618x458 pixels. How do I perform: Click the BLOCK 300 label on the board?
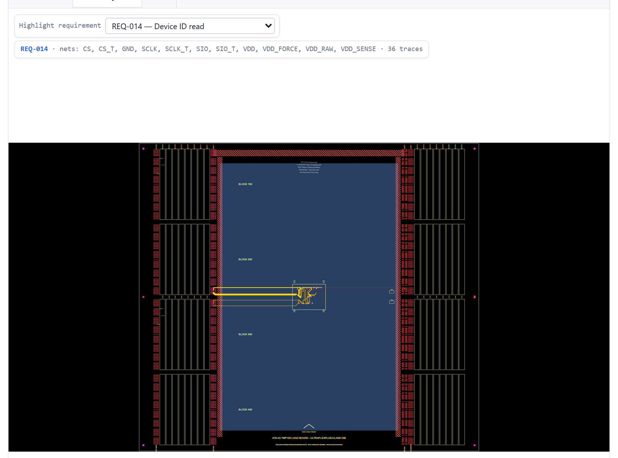tap(245, 334)
